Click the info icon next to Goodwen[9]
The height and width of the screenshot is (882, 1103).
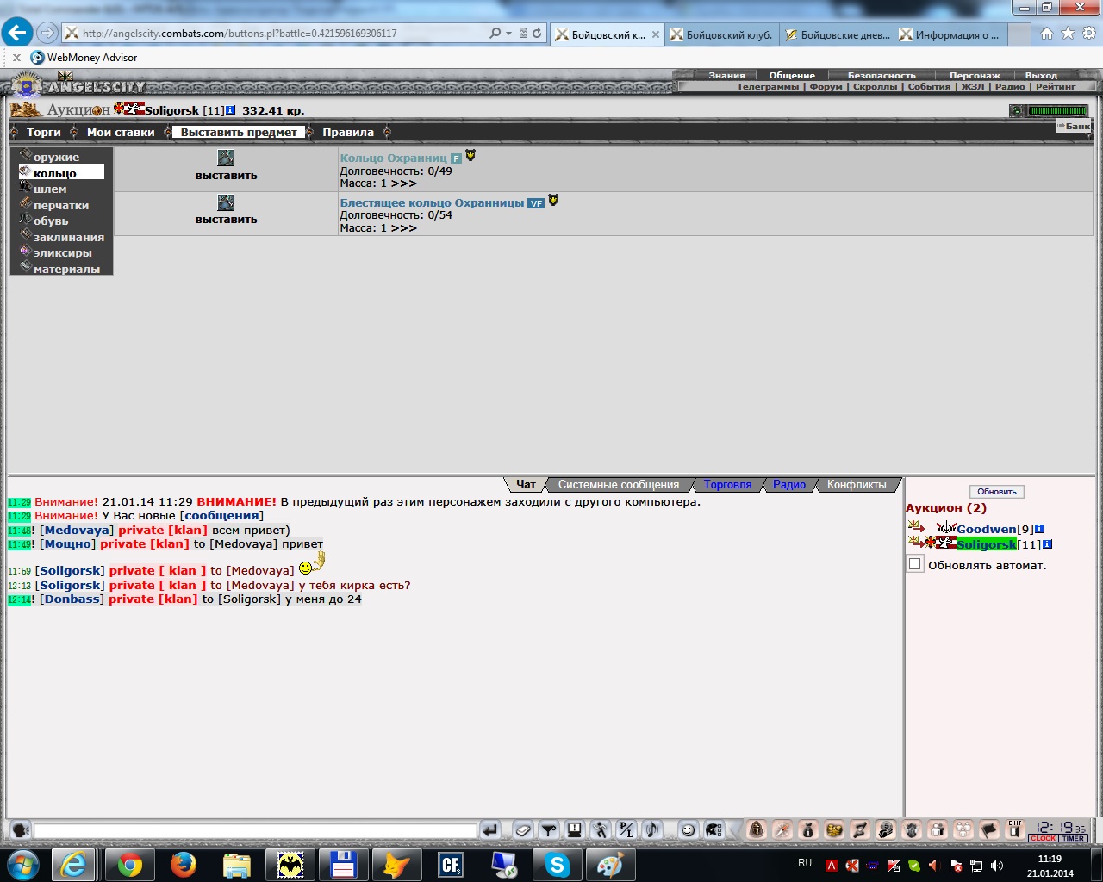pyautogui.click(x=1040, y=529)
